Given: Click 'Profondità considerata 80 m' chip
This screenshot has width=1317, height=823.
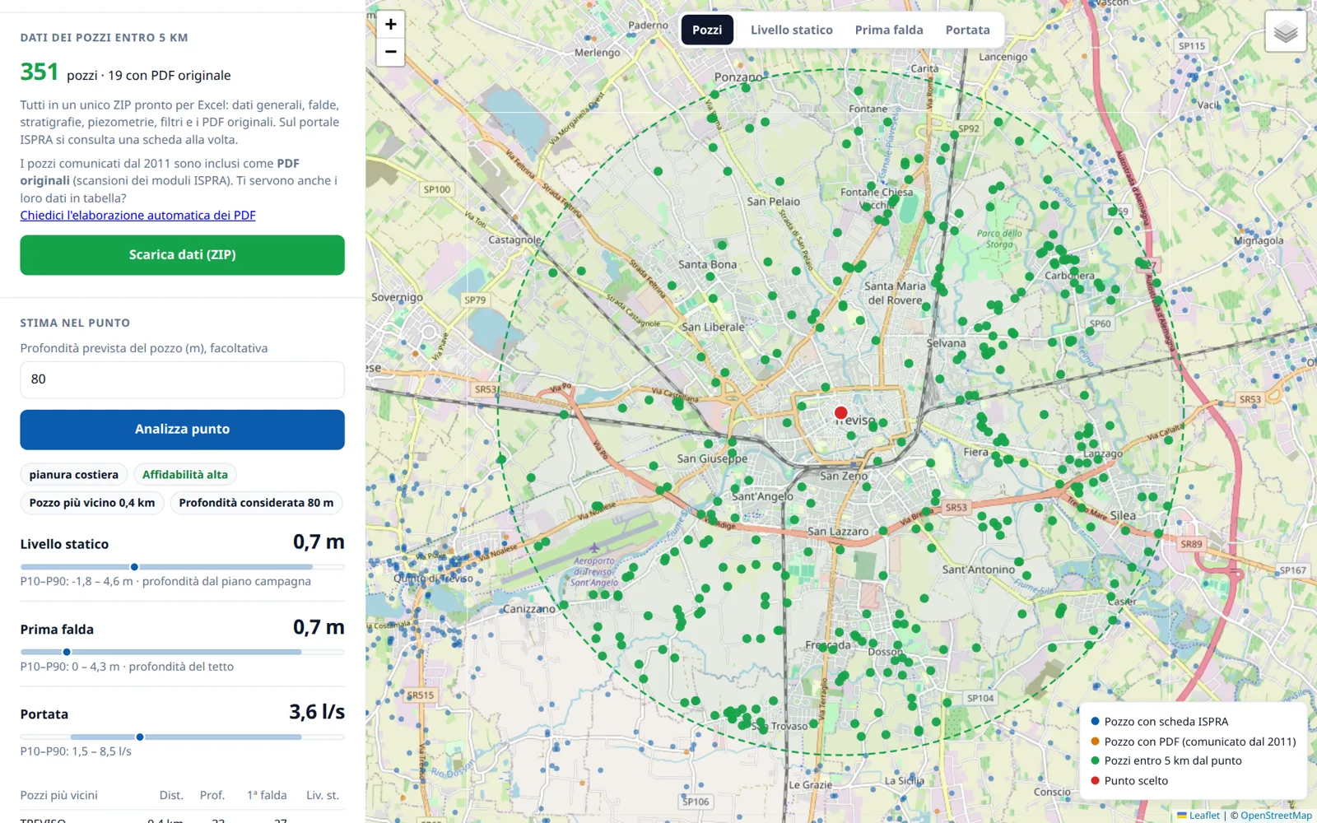Looking at the screenshot, I should [x=256, y=503].
